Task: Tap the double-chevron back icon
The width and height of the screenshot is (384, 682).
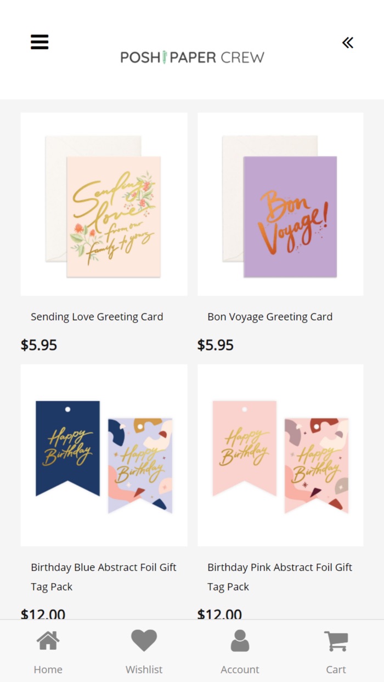Action: point(348,43)
